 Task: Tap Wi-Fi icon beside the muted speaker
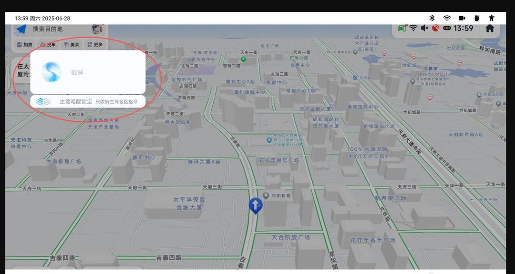point(413,28)
